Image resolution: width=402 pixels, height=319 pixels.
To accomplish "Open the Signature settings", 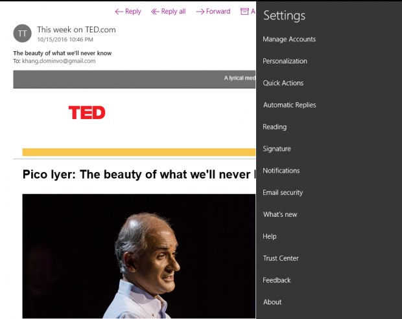I will pos(276,149).
